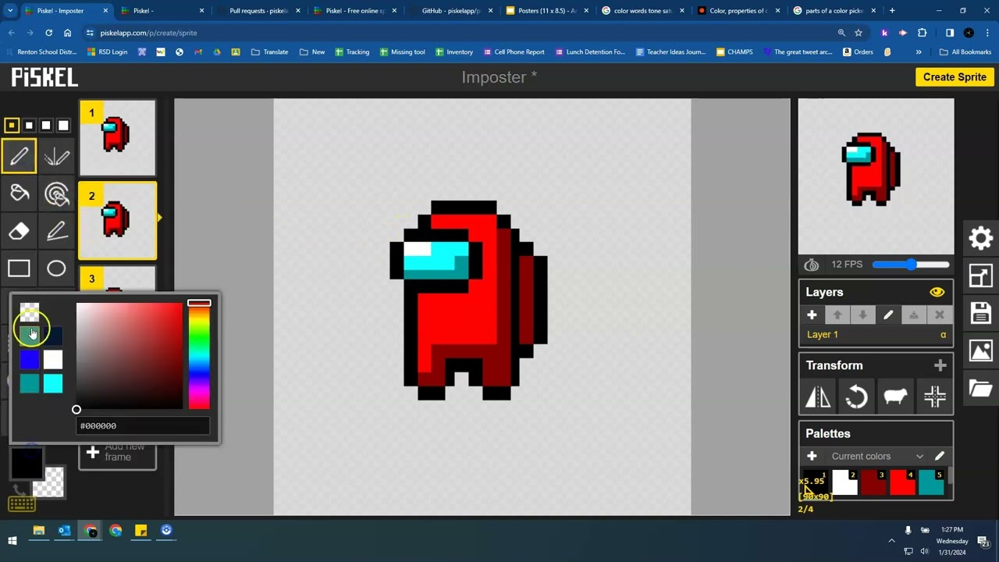Select the Rectangle tool
This screenshot has width=999, height=562.
point(19,269)
